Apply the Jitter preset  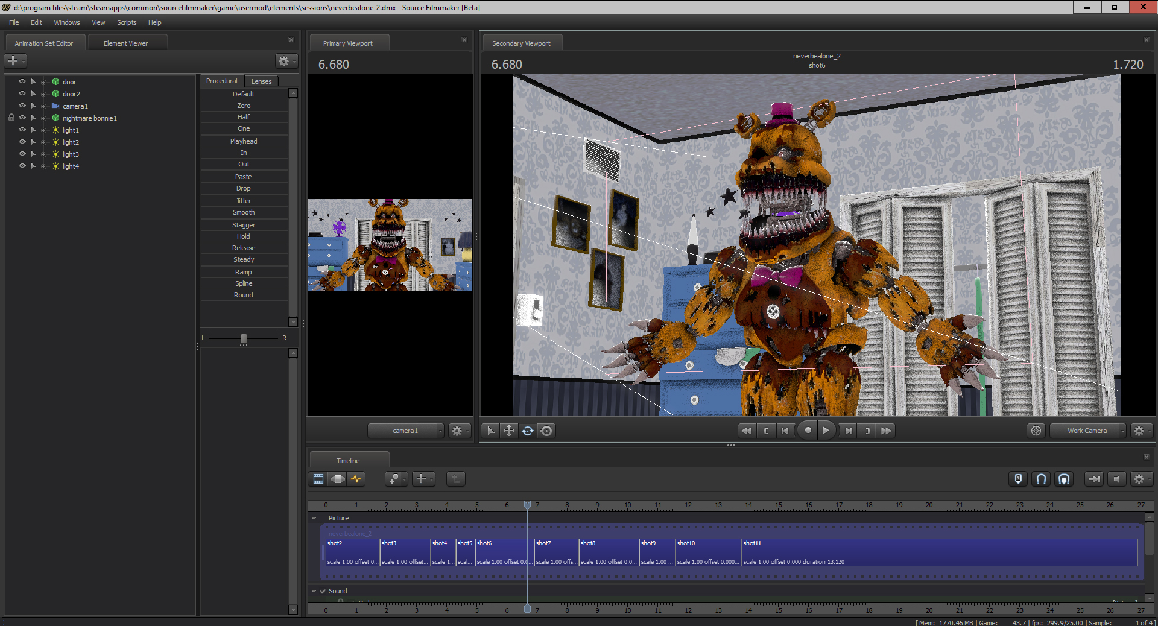(244, 201)
